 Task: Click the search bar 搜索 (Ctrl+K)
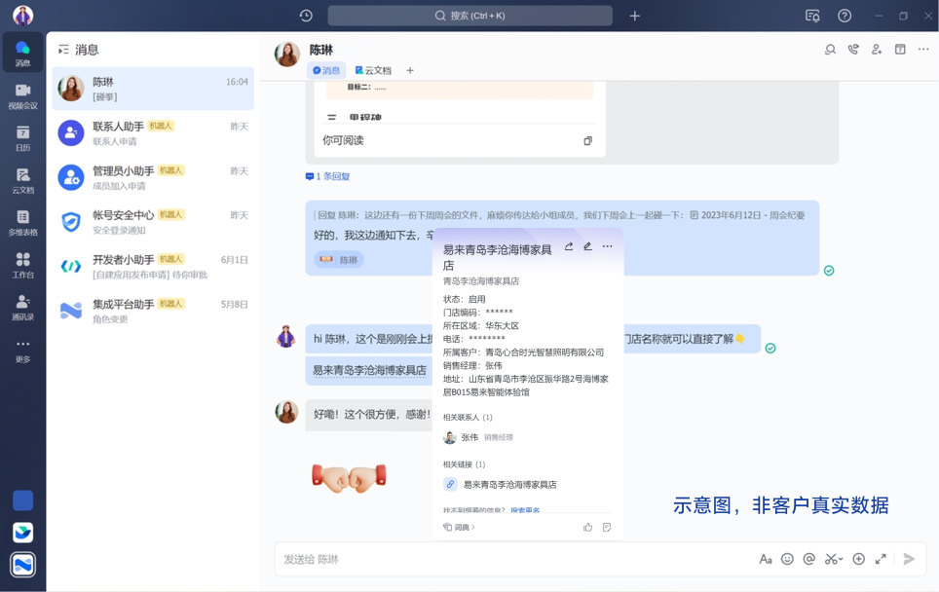(470, 16)
